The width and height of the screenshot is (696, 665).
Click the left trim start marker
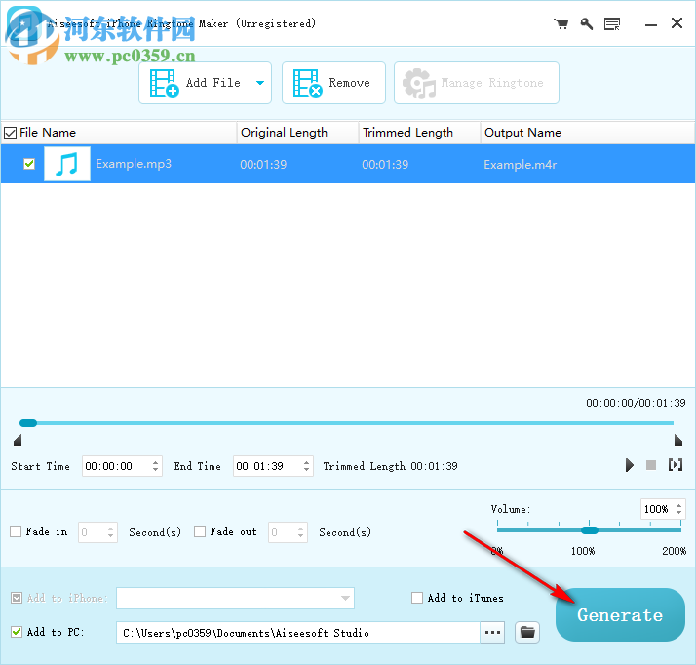tap(18, 440)
